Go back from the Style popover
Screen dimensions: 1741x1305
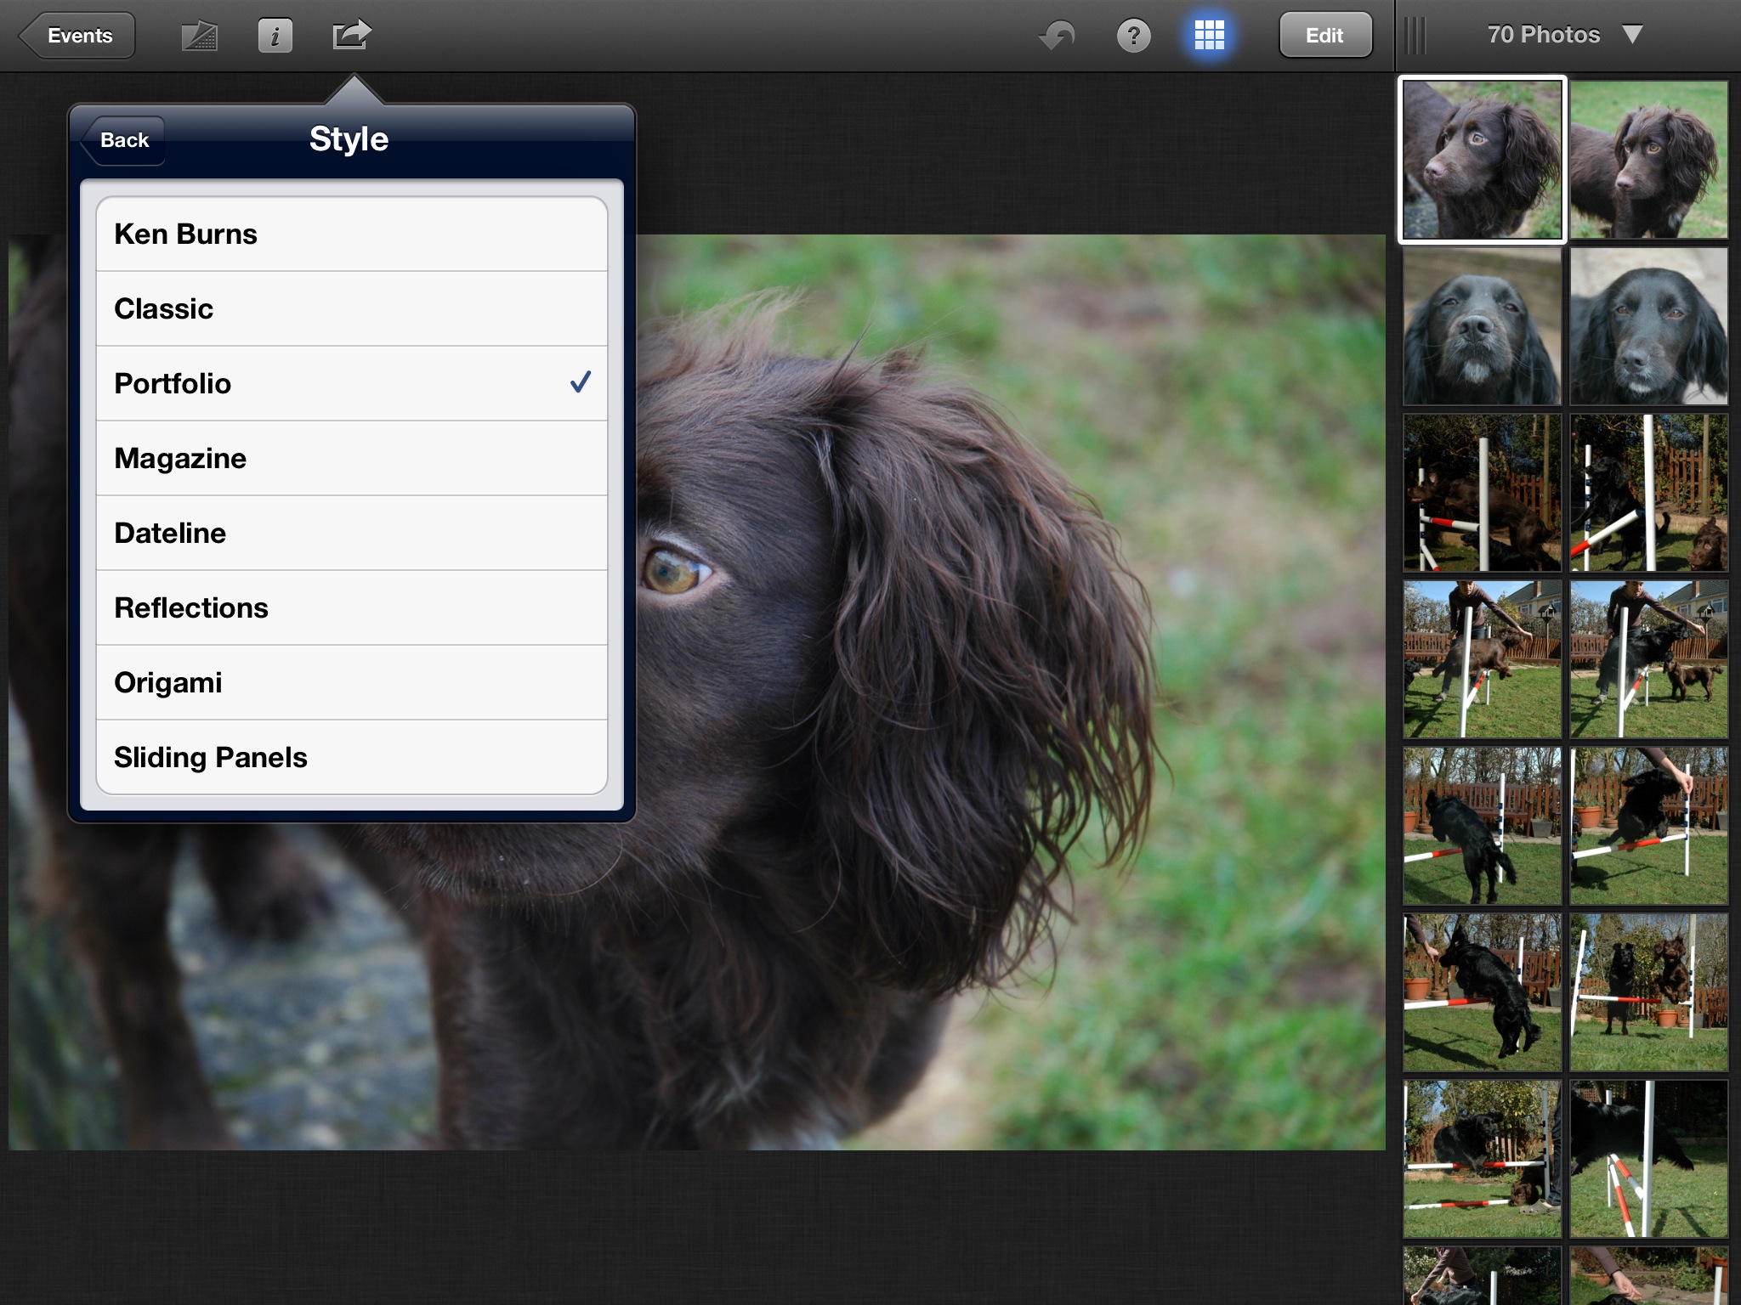(x=123, y=140)
